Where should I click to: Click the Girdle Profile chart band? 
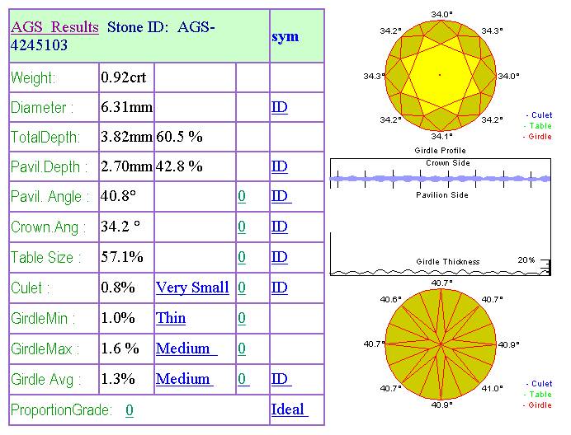tap(441, 179)
